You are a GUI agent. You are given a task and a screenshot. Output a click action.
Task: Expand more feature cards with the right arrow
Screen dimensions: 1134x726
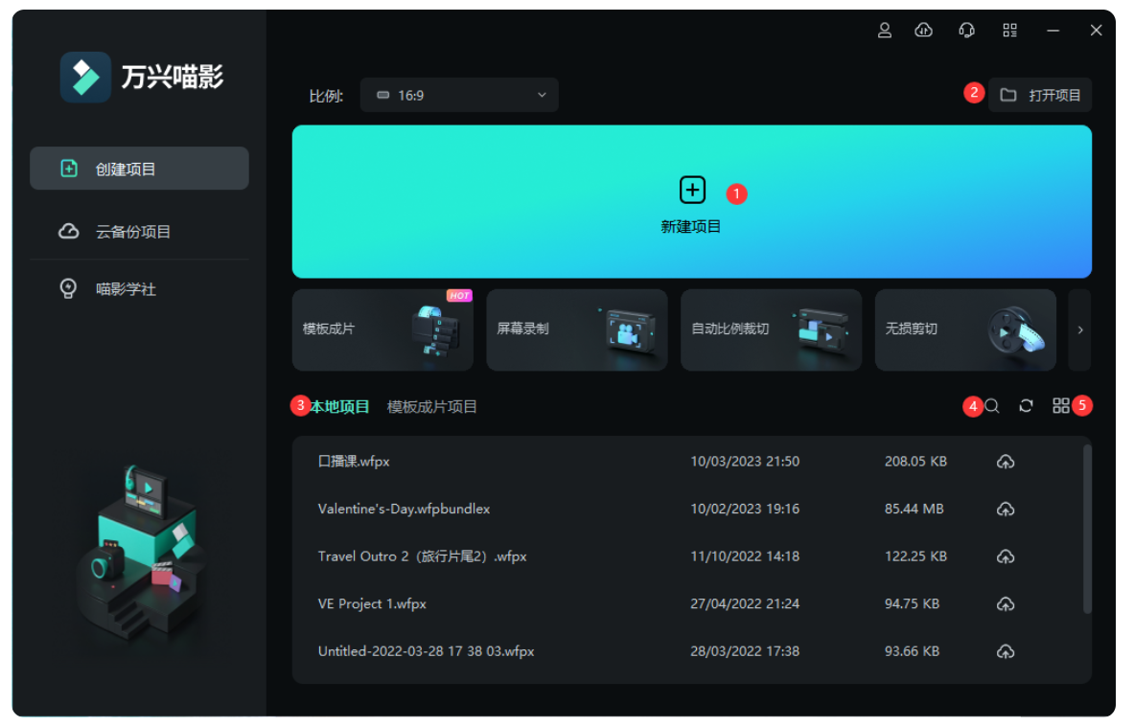[1079, 329]
